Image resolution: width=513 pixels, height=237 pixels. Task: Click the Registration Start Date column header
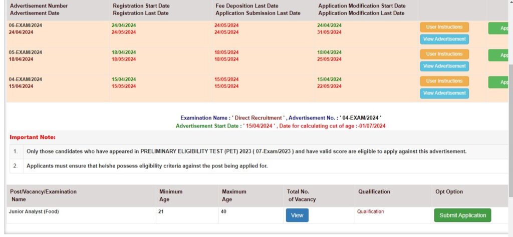[x=141, y=6]
